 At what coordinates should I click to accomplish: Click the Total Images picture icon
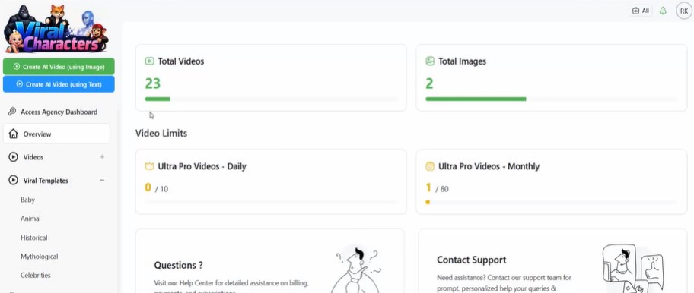430,61
